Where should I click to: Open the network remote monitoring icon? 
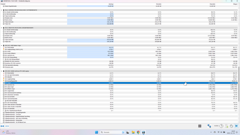point(209,126)
